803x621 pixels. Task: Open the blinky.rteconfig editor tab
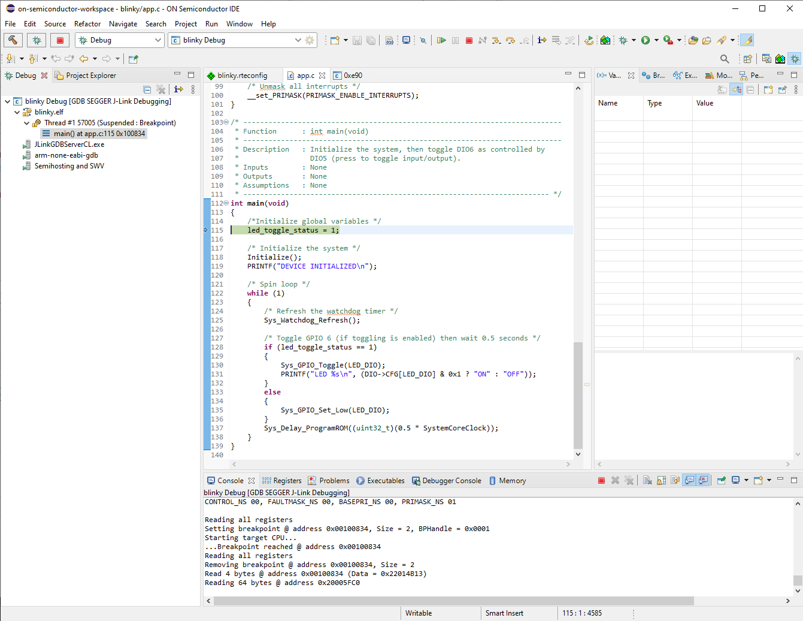point(241,76)
